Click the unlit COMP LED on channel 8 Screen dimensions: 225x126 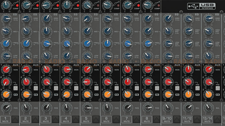159,6
